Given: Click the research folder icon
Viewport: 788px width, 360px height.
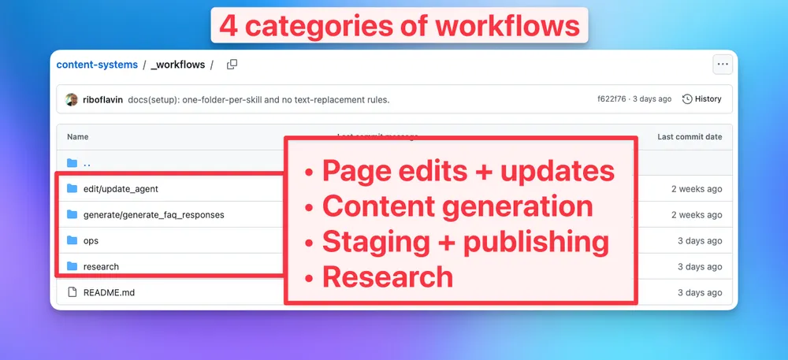Looking at the screenshot, I should click(72, 266).
